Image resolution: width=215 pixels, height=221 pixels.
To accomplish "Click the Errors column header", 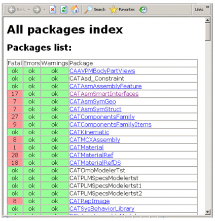I will pyautogui.click(x=31, y=63).
